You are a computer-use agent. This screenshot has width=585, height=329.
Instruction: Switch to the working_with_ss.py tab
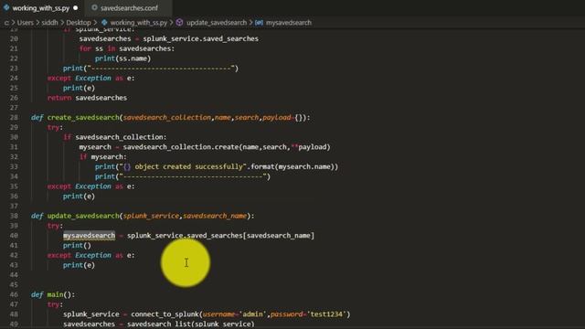41,8
